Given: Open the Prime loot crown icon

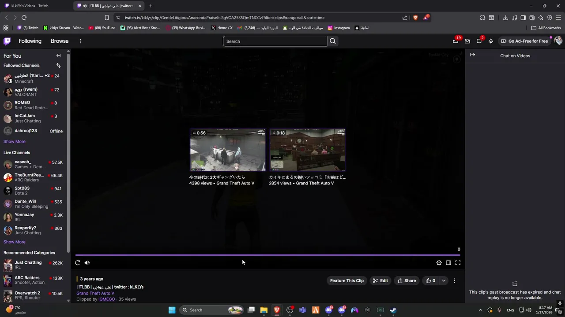Looking at the screenshot, I should (x=456, y=41).
